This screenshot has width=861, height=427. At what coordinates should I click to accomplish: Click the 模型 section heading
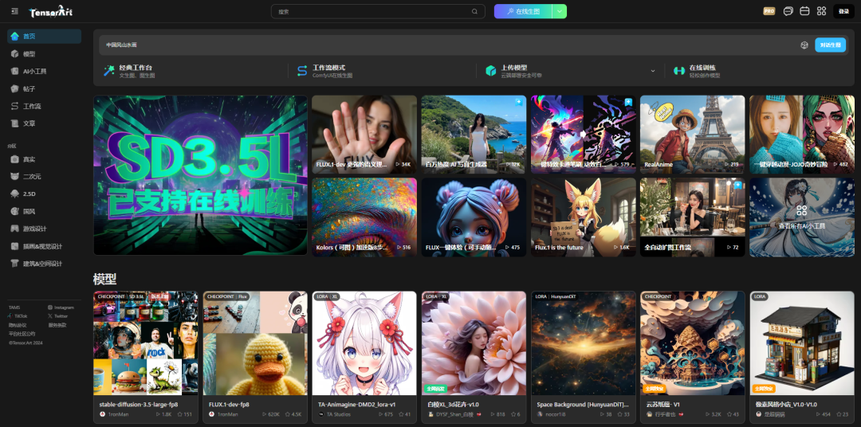click(105, 278)
